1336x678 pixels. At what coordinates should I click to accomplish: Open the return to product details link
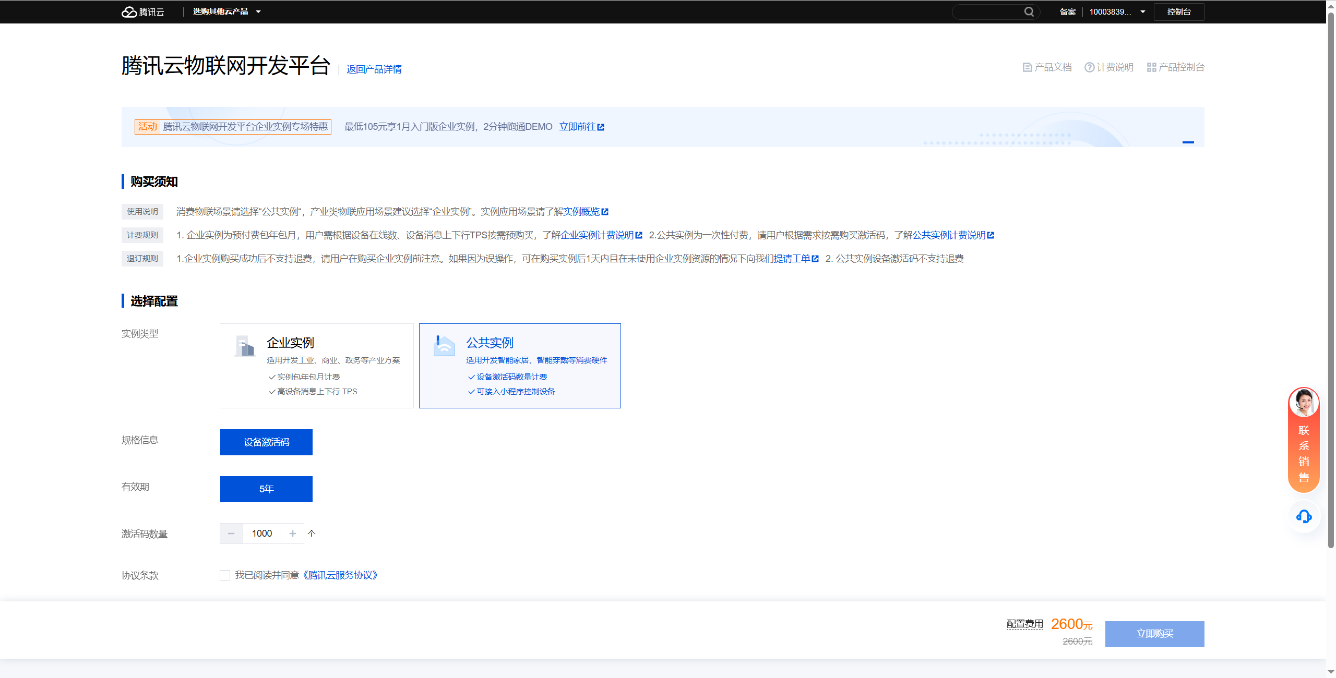point(374,69)
